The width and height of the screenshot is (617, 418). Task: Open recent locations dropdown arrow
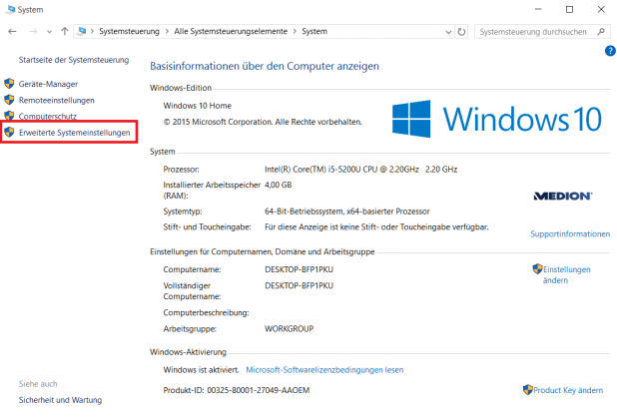pos(49,32)
